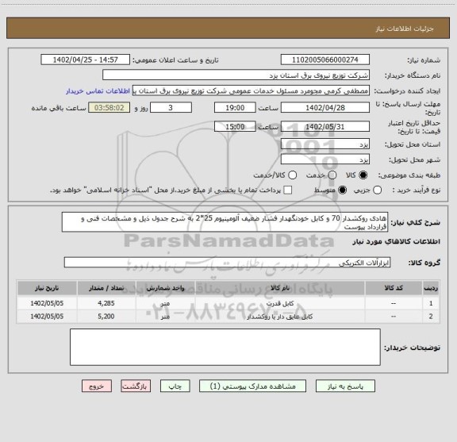Click the بازگشت back button

(136, 386)
